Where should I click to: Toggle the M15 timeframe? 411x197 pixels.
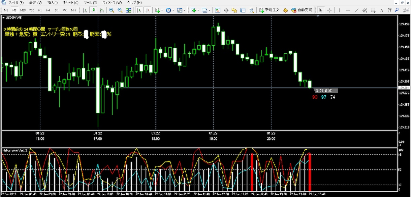click(23, 10)
